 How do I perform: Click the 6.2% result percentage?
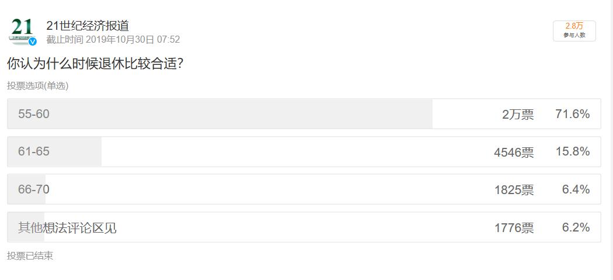(576, 227)
